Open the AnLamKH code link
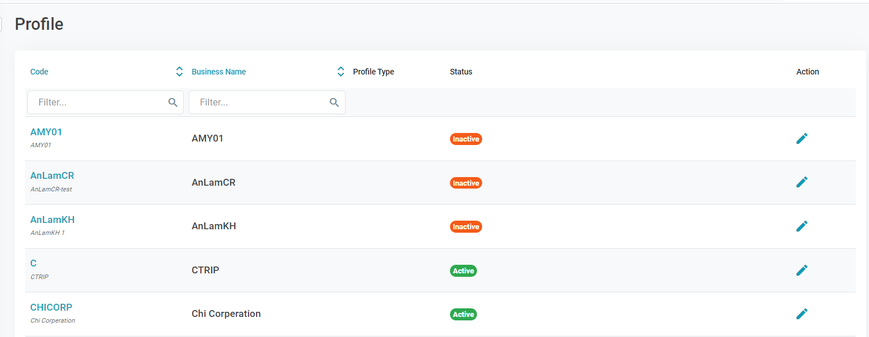Viewport: 869px width, 337px height. click(52, 220)
